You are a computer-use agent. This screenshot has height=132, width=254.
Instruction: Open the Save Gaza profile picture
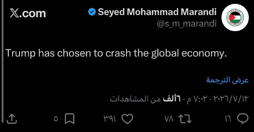[235, 17]
